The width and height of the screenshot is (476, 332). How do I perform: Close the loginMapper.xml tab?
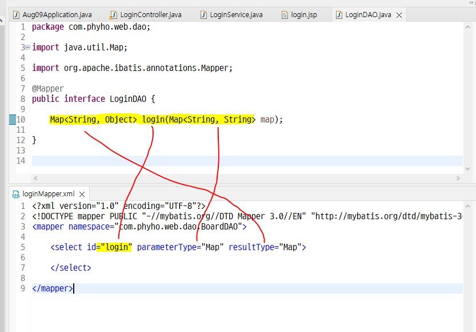(82, 194)
